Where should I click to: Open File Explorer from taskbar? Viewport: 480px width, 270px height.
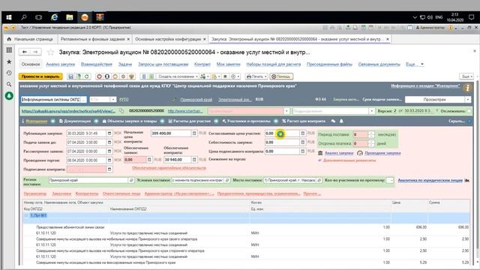point(70,17)
